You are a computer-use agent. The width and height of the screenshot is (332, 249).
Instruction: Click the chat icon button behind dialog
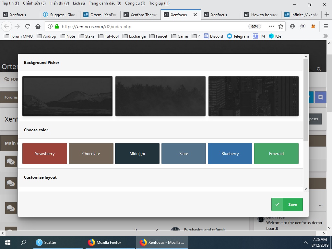[321, 97]
